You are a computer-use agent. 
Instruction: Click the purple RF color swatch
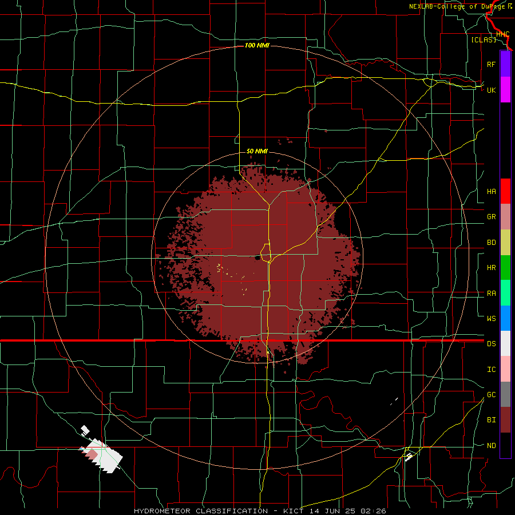(x=505, y=64)
